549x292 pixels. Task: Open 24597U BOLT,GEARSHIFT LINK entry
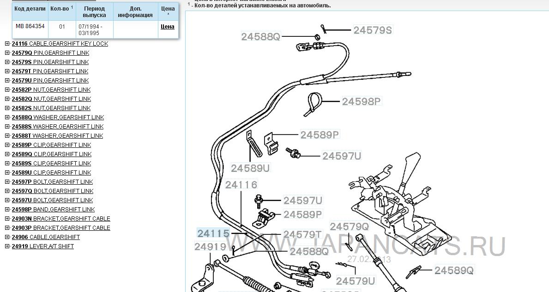click(53, 200)
